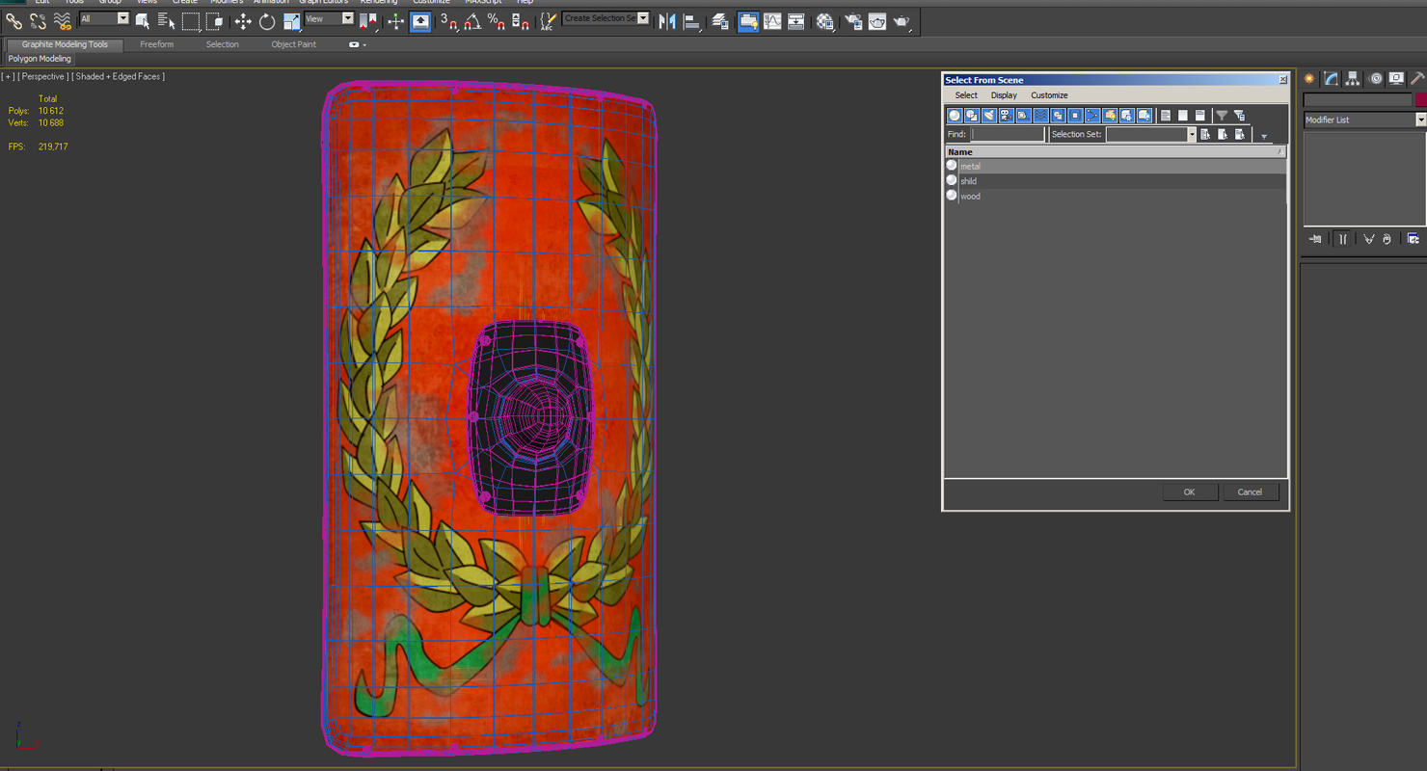Sort list by Name column header
This screenshot has width=1427, height=771.
tap(1116, 152)
